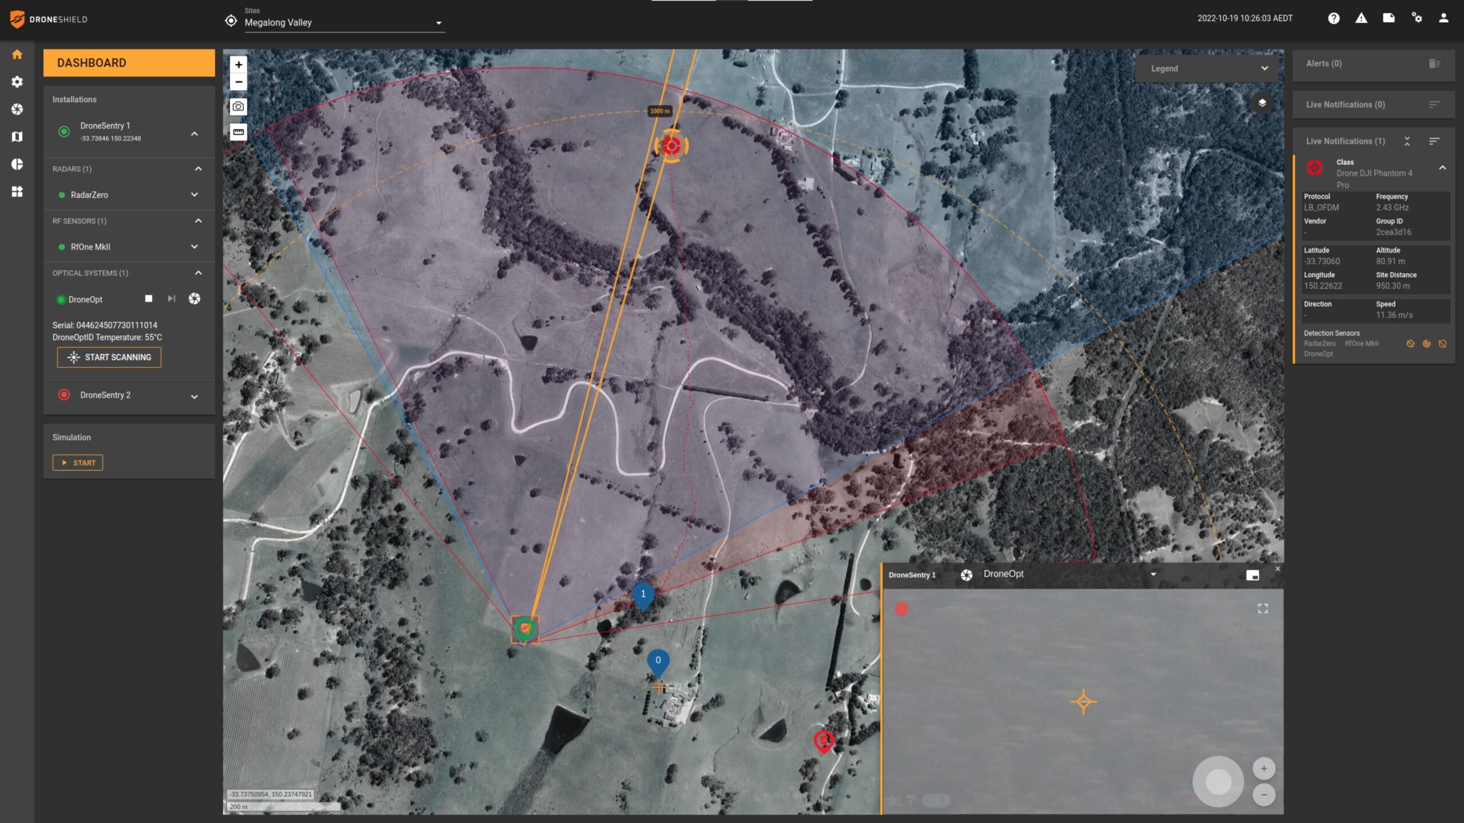Select the map ruler measurement tool

(x=238, y=132)
